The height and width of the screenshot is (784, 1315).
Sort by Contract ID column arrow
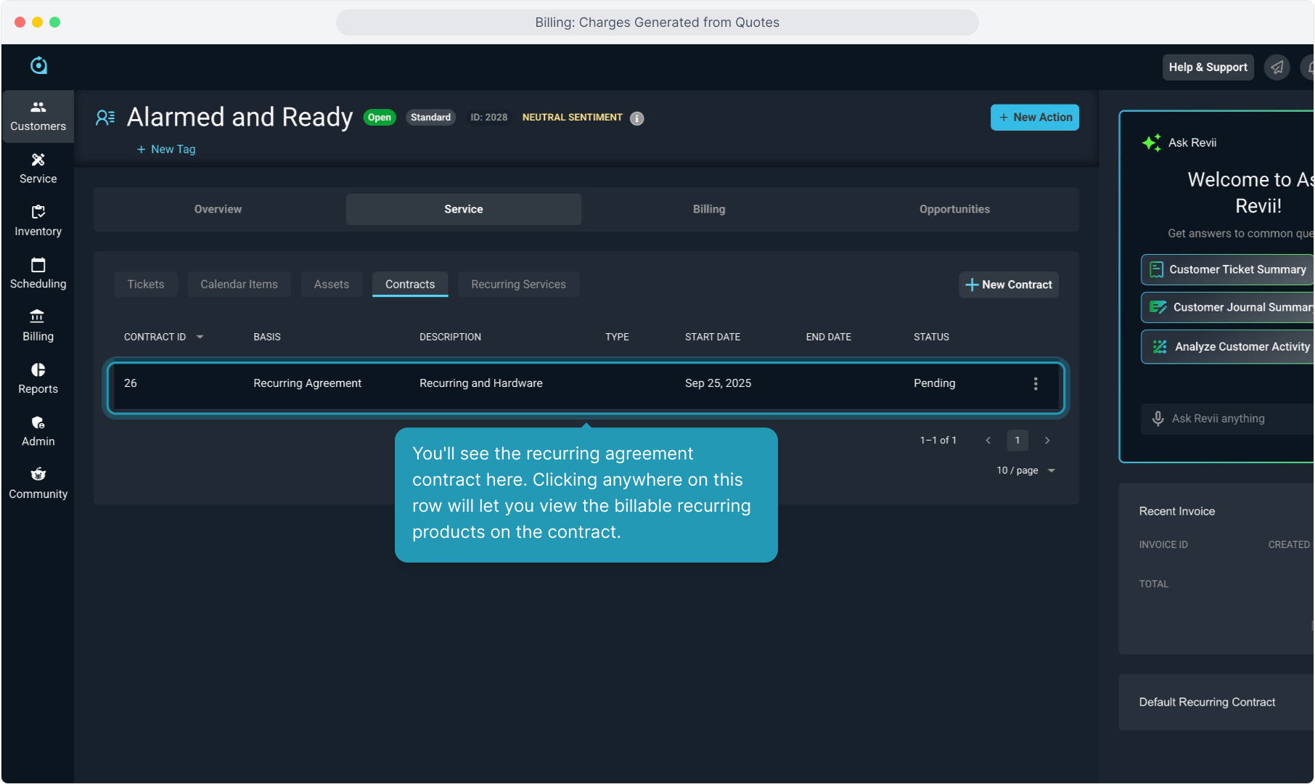click(200, 337)
